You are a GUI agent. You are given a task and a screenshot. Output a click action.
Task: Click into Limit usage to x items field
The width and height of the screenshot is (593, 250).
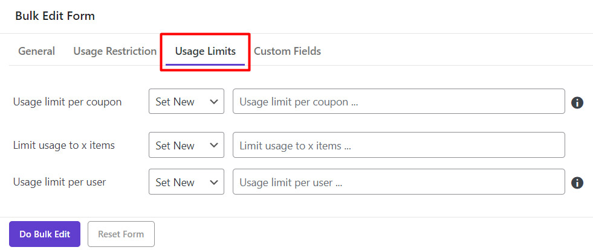coord(398,145)
